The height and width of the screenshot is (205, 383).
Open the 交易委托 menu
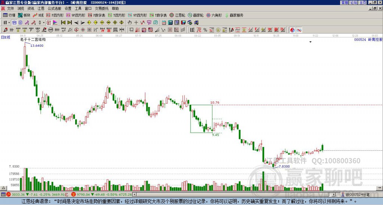click(102, 9)
